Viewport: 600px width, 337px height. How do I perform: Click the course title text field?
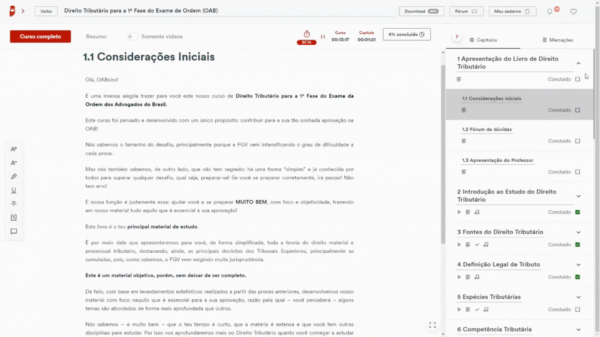229,11
